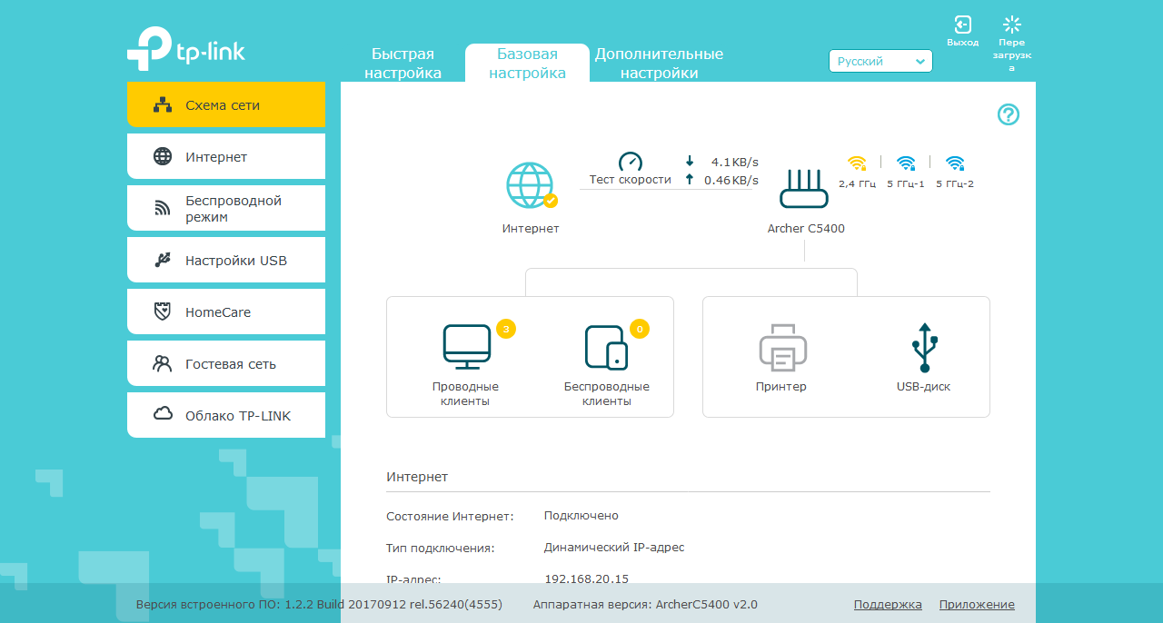This screenshot has height=623, width=1163.
Task: Click the 2,4 ГГц Wi-Fi icon
Action: click(858, 163)
